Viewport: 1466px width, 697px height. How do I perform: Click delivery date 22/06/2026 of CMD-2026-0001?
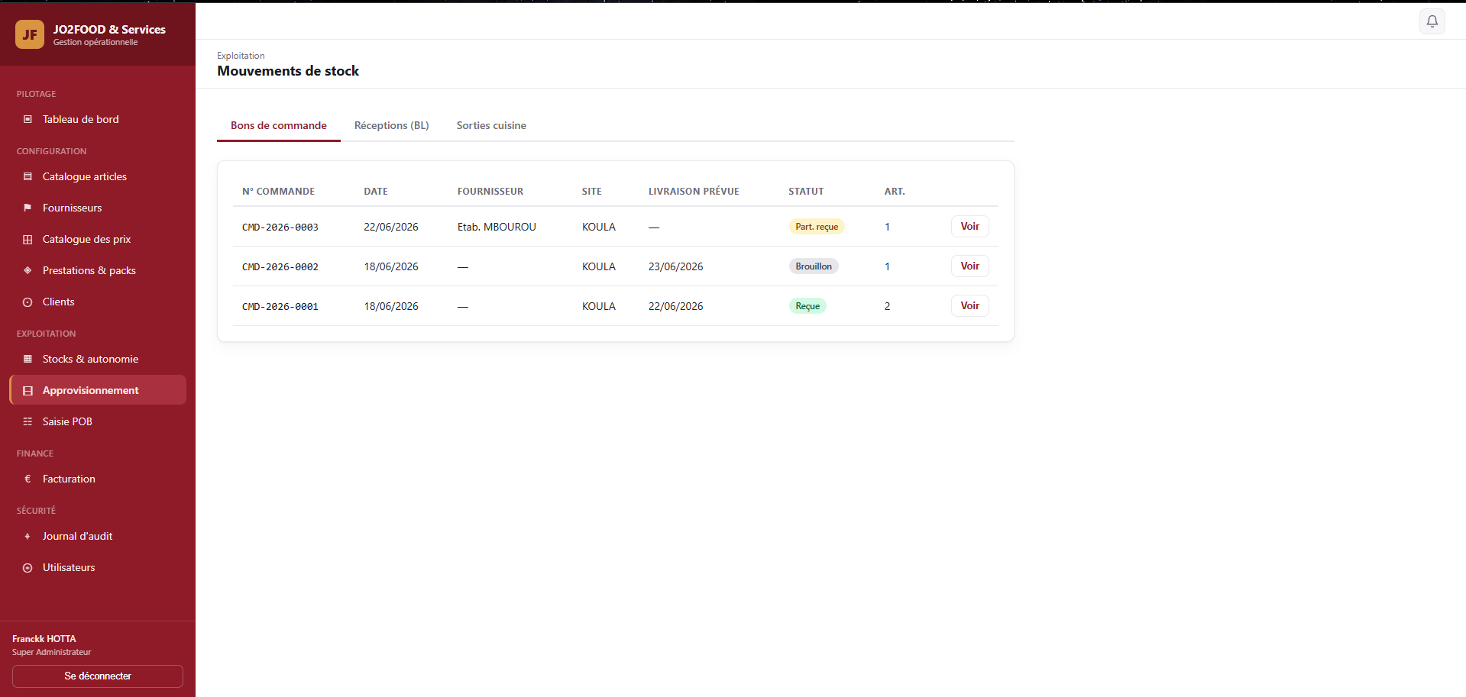(675, 306)
